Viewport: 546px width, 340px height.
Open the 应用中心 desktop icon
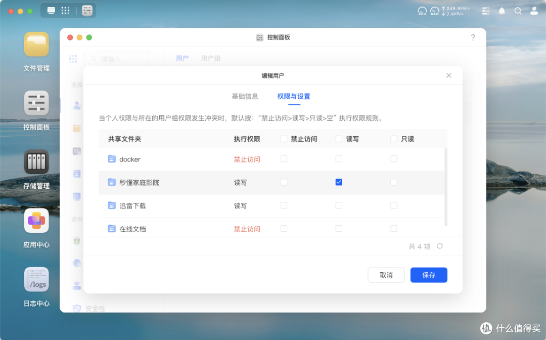click(x=36, y=221)
